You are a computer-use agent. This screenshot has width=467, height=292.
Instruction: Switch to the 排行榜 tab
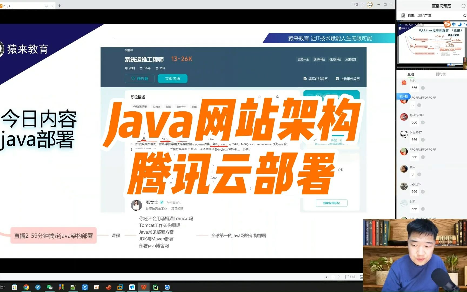441,74
